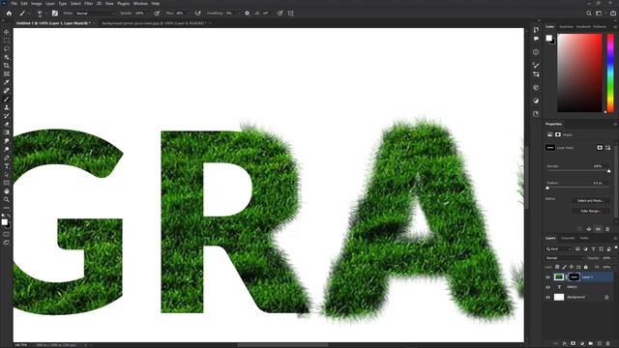619x348 pixels.
Task: Toggle the layer filter on/off switch
Action: (616, 248)
